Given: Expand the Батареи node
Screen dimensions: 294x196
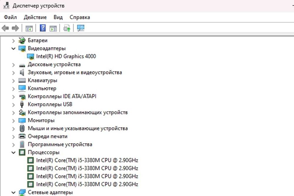Looking at the screenshot, I should (13, 41).
